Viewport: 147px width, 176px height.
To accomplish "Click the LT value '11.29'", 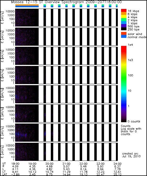I will pos(66,172).
